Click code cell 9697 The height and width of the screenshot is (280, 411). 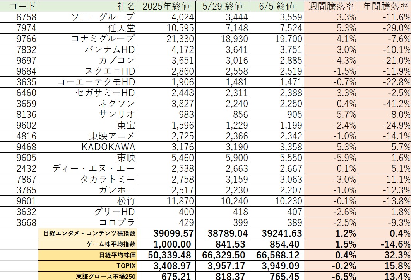(19, 61)
